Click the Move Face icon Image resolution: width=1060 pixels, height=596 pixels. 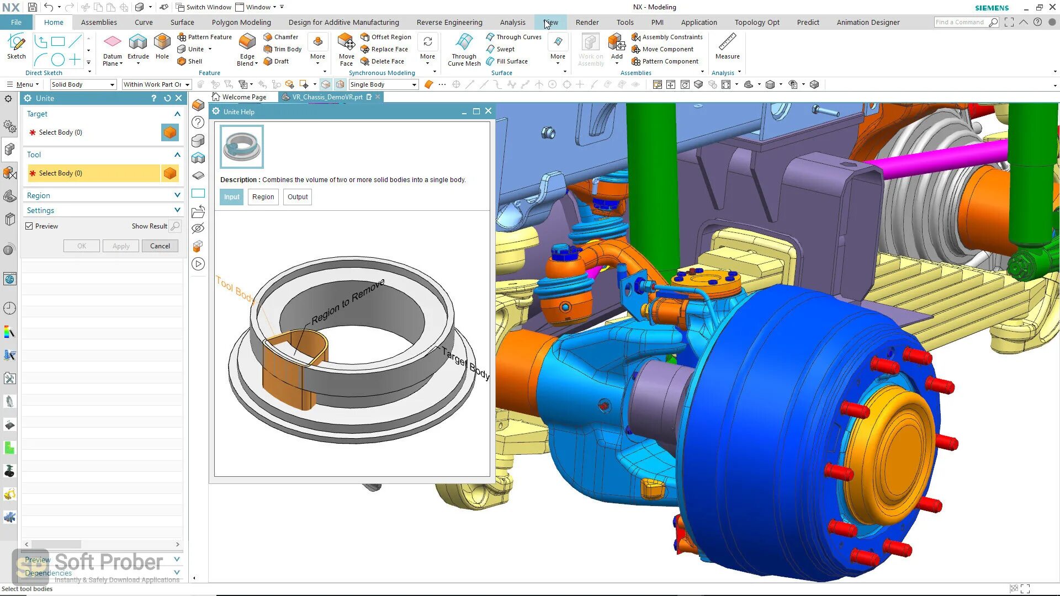(346, 42)
